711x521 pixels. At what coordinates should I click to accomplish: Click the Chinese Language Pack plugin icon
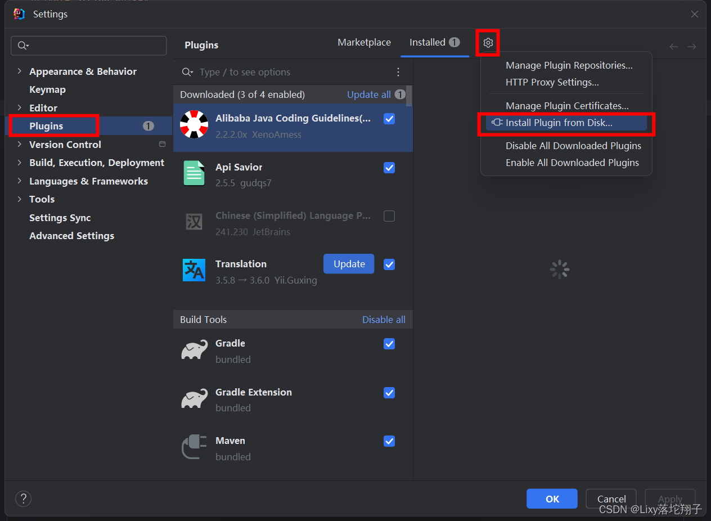coord(194,222)
